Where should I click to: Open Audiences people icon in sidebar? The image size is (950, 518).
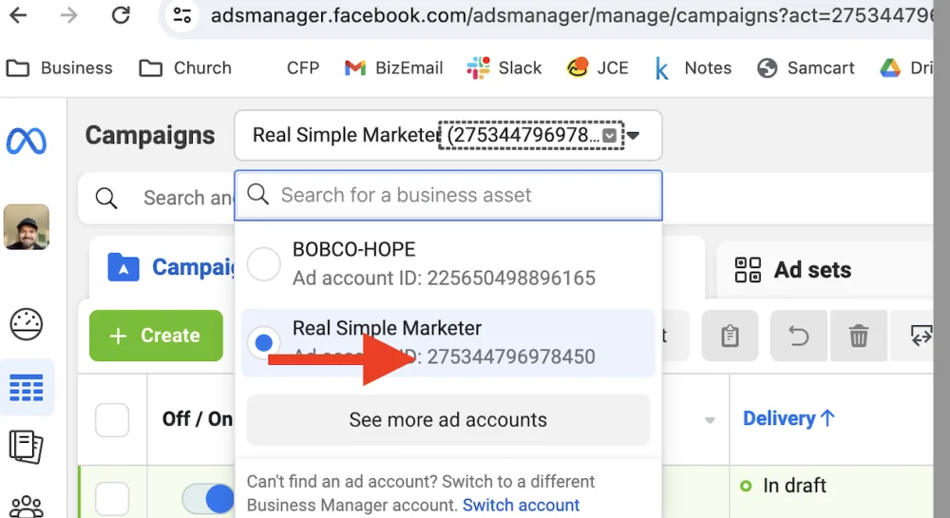(x=26, y=507)
